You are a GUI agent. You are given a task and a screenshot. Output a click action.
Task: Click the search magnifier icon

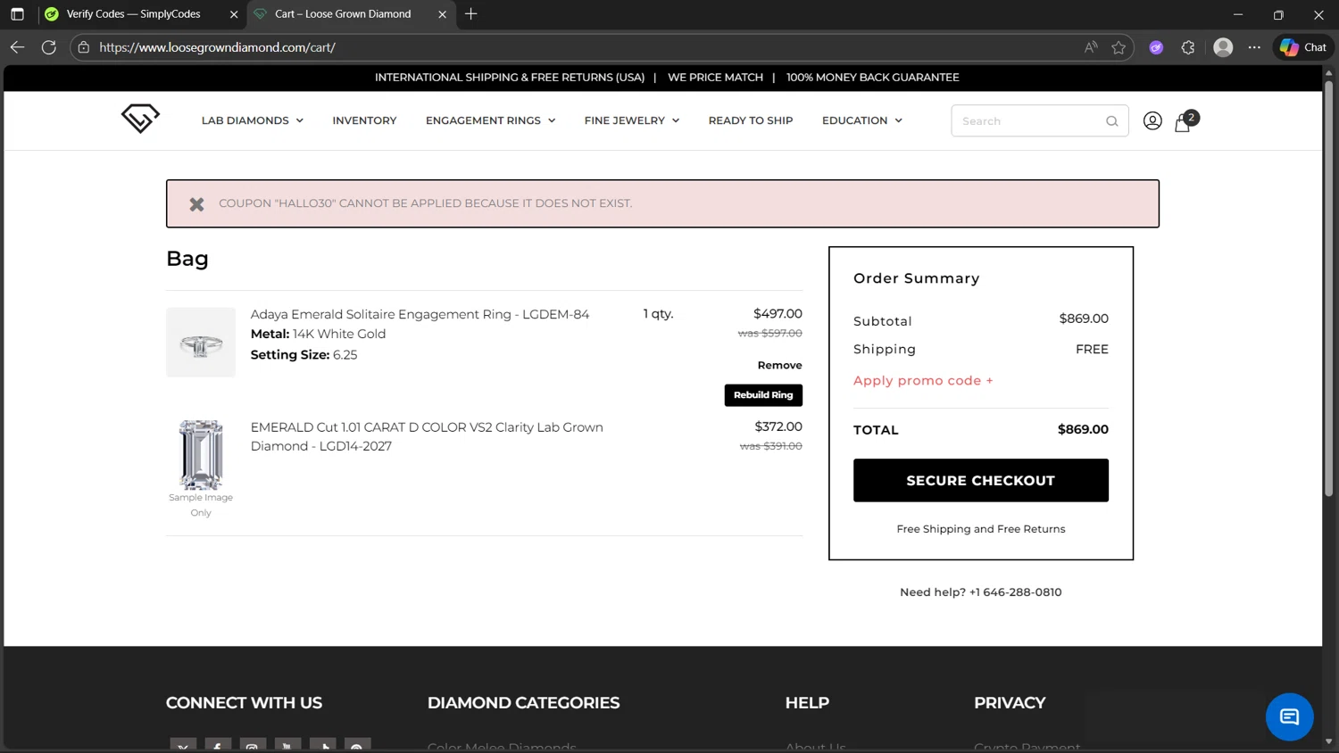(x=1111, y=121)
